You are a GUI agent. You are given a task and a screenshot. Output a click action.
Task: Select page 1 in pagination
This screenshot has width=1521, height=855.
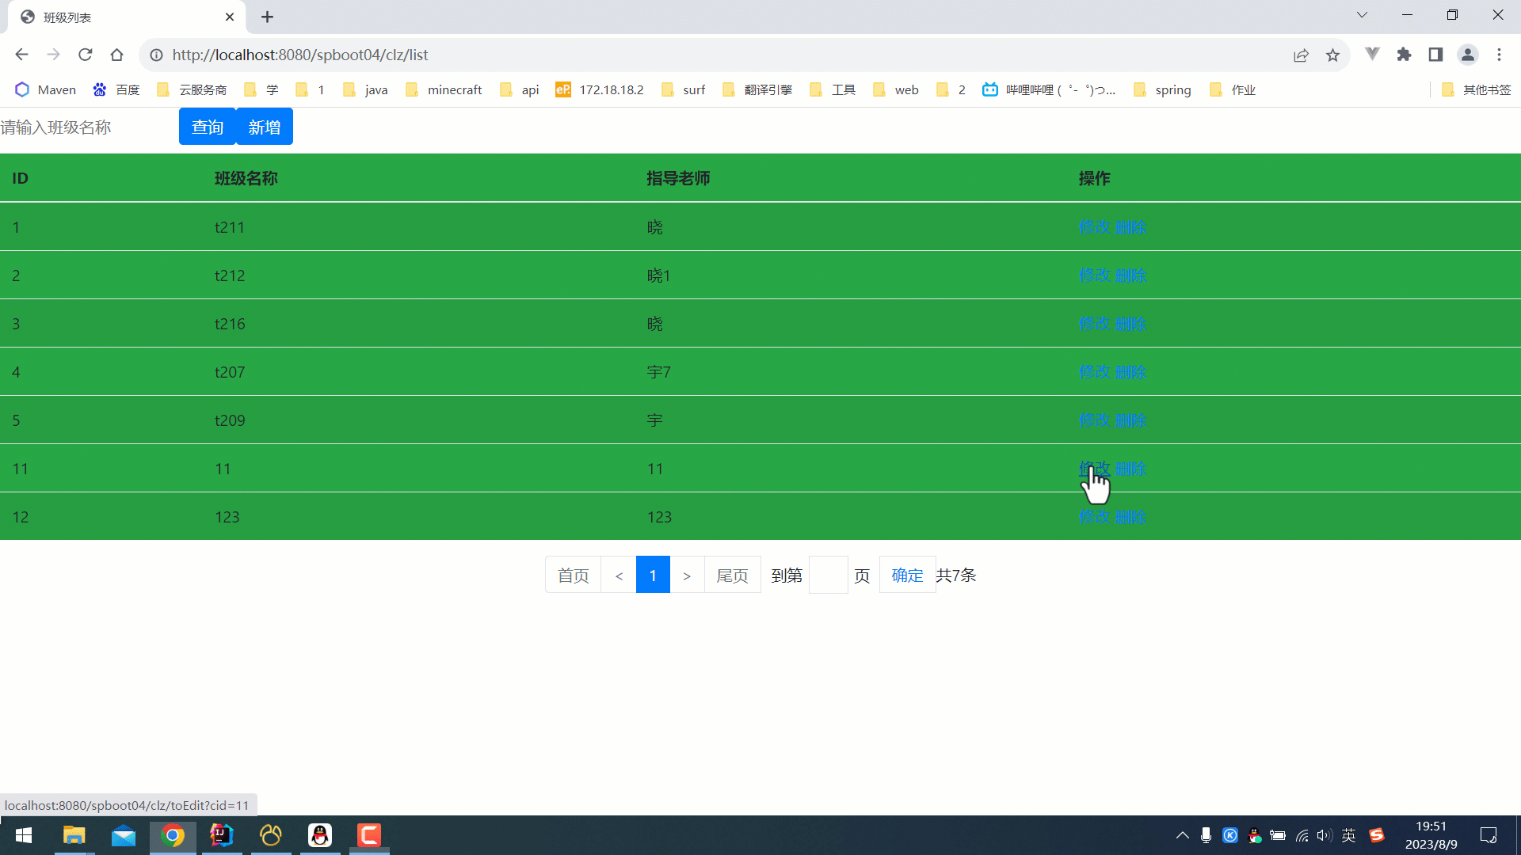[653, 575]
